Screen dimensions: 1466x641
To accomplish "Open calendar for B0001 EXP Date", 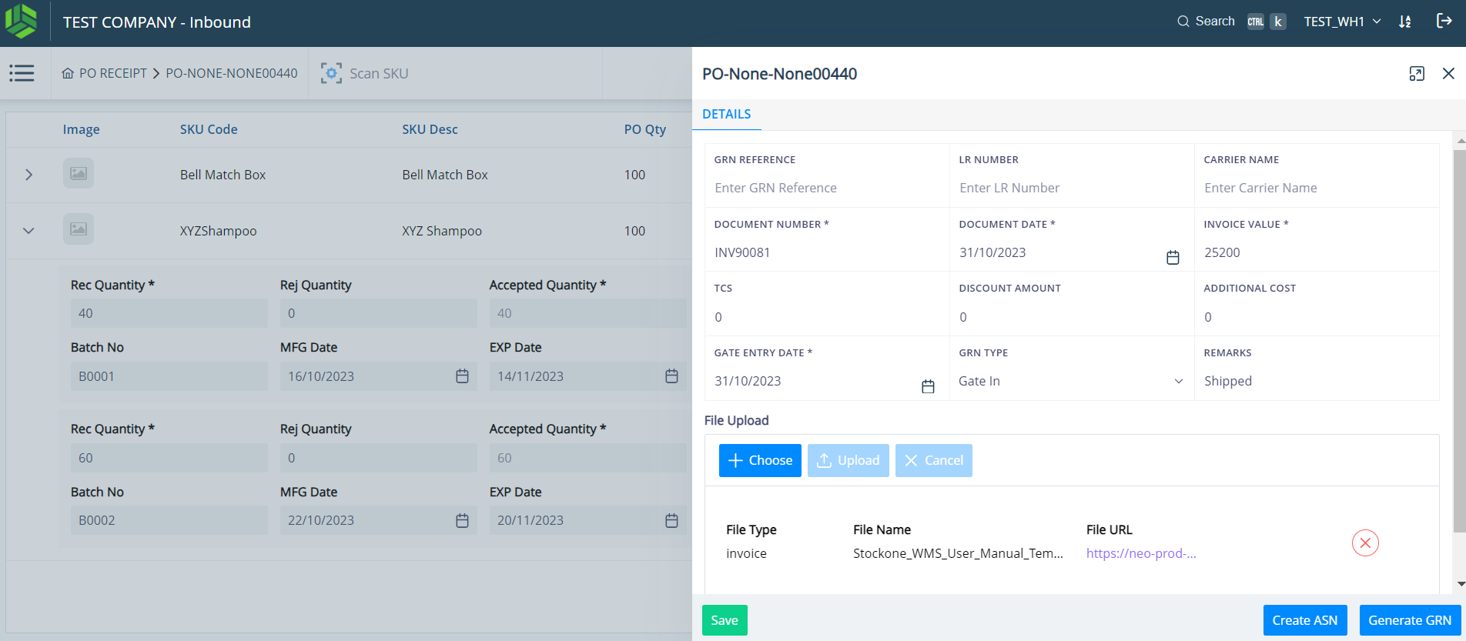I will click(671, 376).
